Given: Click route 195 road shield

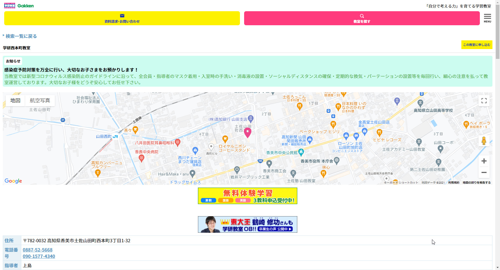Looking at the screenshot, I should click(x=260, y=161).
